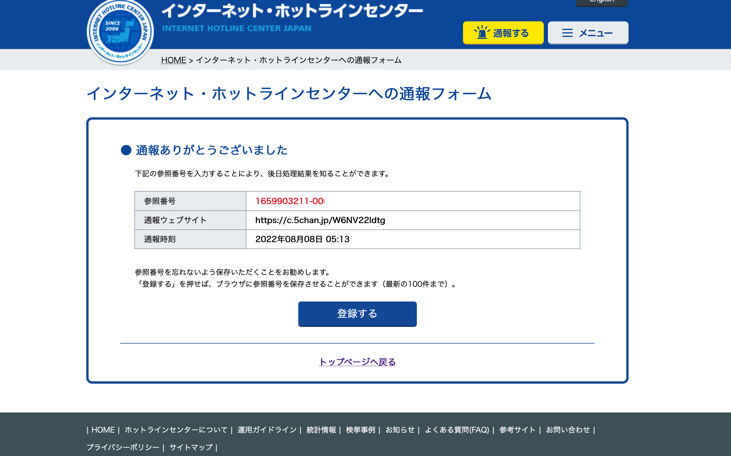Viewport: 731px width, 456px height.
Task: Open the プライバシーポリシー footer link
Action: 123,447
